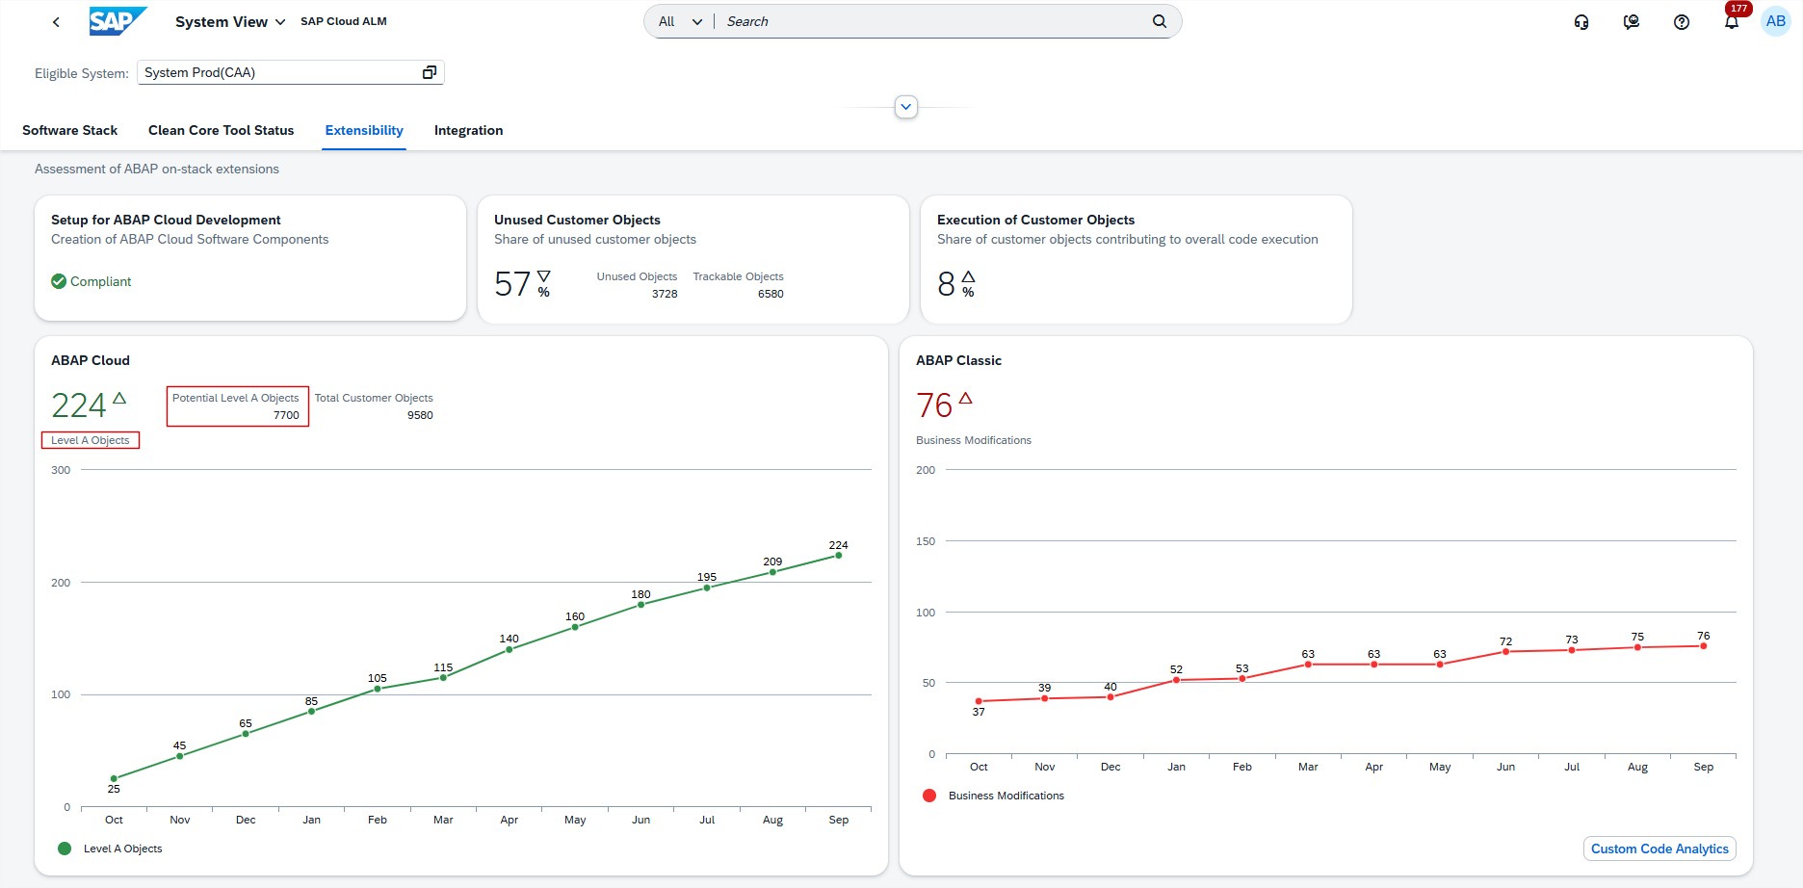Open the Clean Core Tool Status tab
Image resolution: width=1803 pixels, height=888 pixels.
pyautogui.click(x=221, y=130)
